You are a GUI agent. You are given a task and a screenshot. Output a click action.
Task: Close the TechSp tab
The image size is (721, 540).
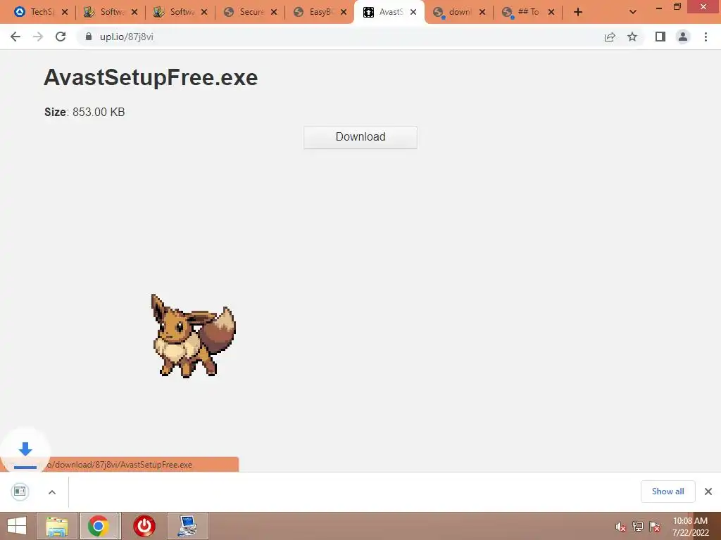click(65, 12)
